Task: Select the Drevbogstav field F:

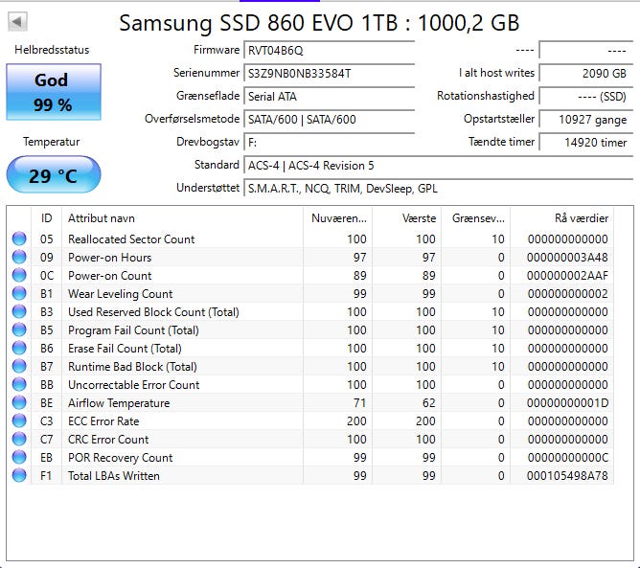Action: point(329,143)
